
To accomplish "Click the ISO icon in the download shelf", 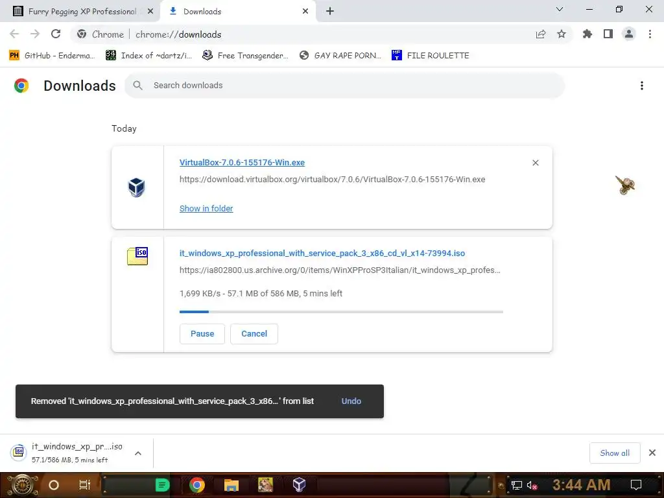I will (19, 453).
